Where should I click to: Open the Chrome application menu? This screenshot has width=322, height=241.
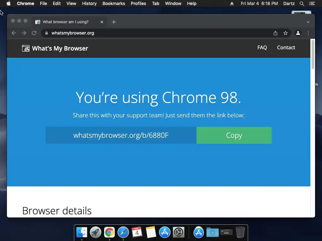pos(25,3)
